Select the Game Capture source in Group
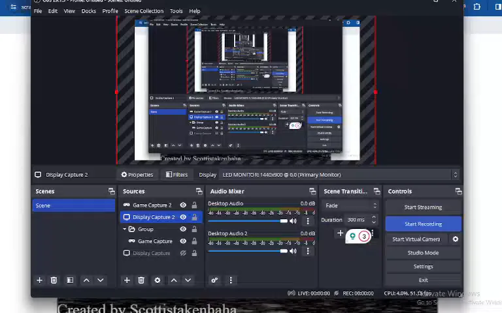This screenshot has height=313, width=502. click(x=155, y=241)
